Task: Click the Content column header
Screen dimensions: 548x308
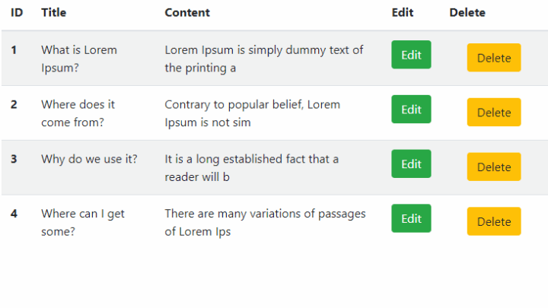Action: pos(187,13)
